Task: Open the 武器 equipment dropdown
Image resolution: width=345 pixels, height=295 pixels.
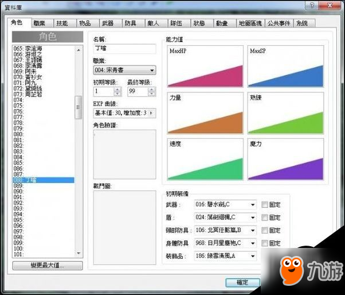Action: pyautogui.click(x=225, y=205)
